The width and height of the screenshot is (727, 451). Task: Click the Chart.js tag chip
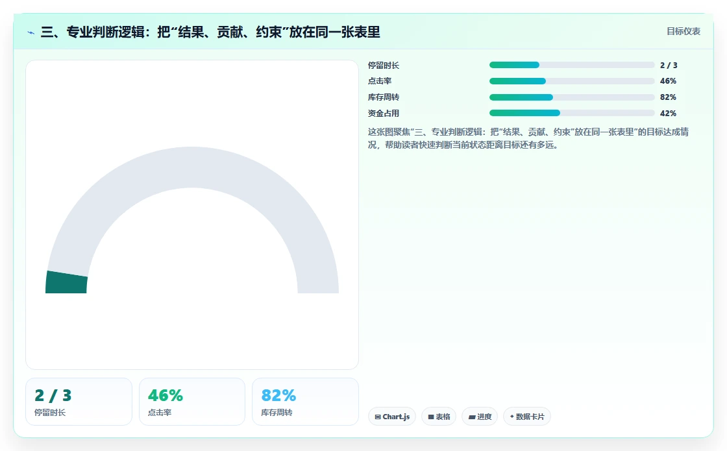392,417
